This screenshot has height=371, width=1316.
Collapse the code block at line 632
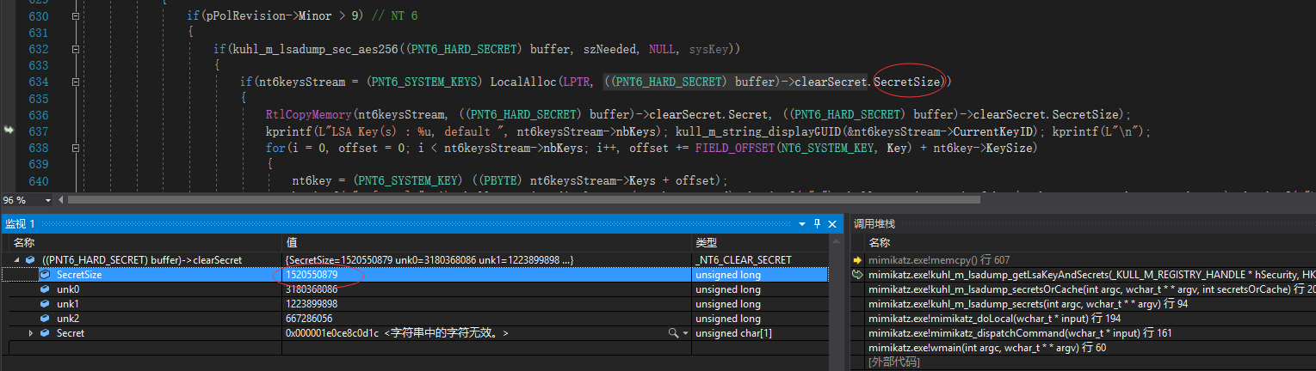76,49
